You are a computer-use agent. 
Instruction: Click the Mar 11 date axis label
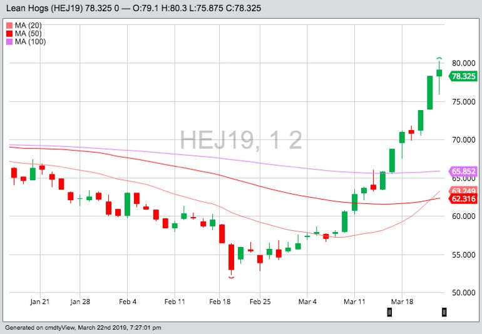354,301
